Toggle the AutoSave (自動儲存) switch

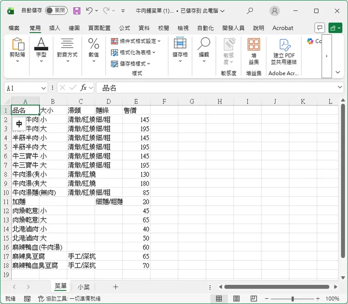point(56,10)
